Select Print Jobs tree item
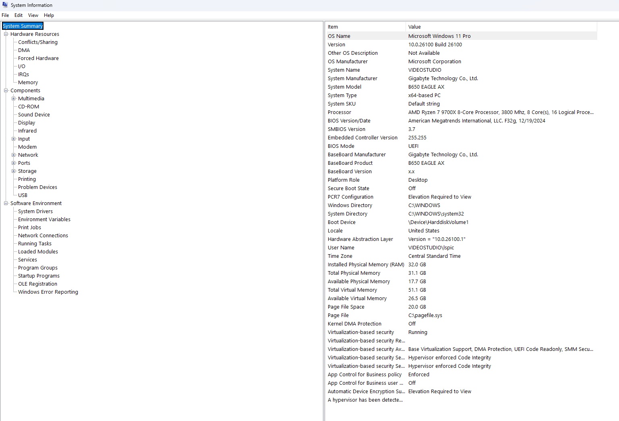 tap(29, 228)
